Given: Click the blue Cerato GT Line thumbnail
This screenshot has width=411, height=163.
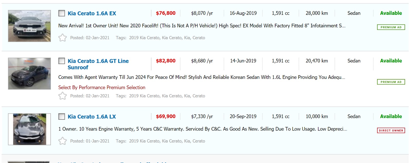Looking at the screenshot, I should [x=29, y=74].
